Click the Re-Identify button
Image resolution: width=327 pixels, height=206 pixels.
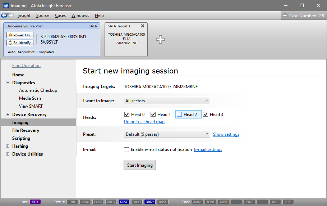point(20,42)
